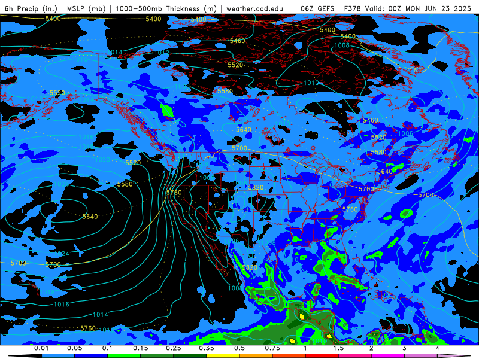Viewport: 479px width, 359px height.
Task: Pick the magenta legend swatch after 2
Action: click(387, 356)
